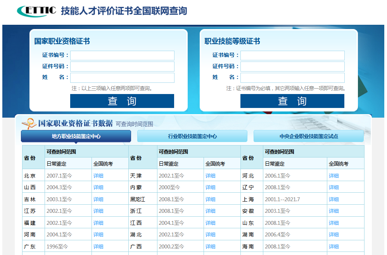The image size is (387, 255).
Task: Switch to 行业职业技能鉴定中心 tab
Action: pos(192,136)
